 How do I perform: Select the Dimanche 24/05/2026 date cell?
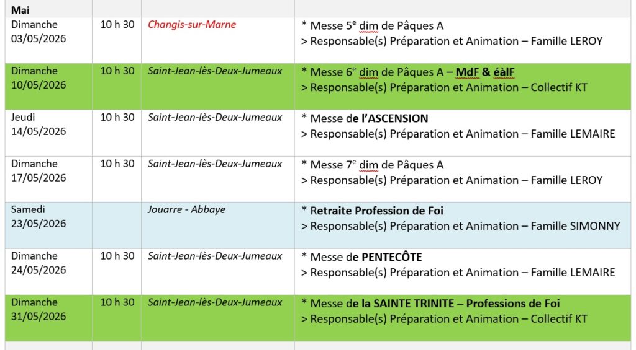39,263
